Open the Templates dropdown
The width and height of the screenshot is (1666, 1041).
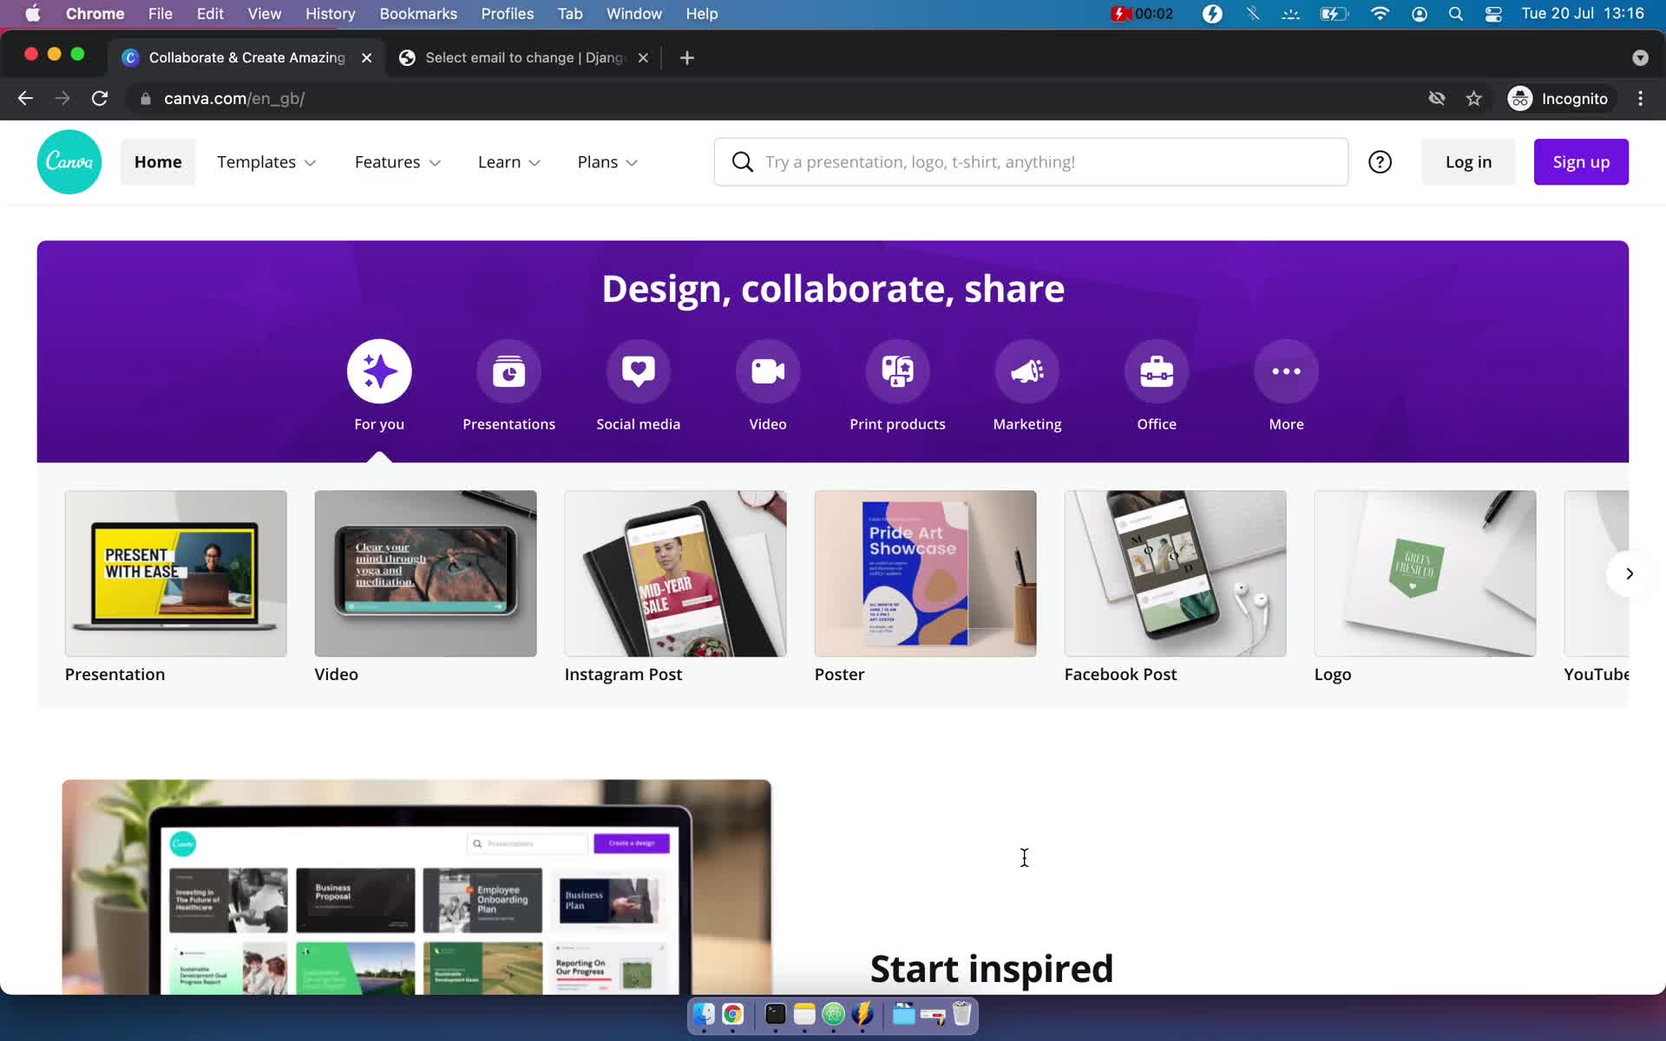(266, 161)
